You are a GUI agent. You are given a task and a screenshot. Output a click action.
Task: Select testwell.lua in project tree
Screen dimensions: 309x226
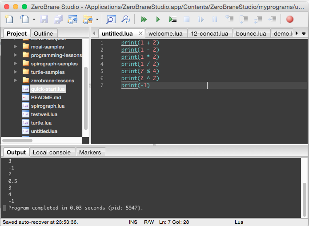pos(44,114)
